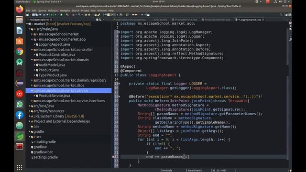Close the Package Explorer view tab
The height and width of the screenshot is (172, 306).
coord(51,20)
